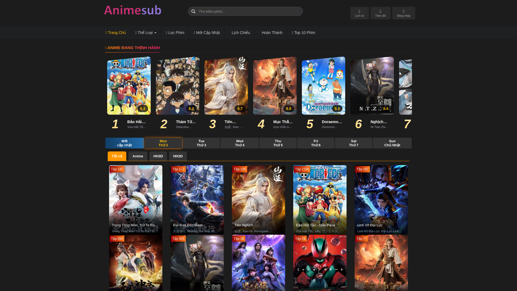Open Đăng nhập login button
The image size is (517, 291).
tap(404, 13)
